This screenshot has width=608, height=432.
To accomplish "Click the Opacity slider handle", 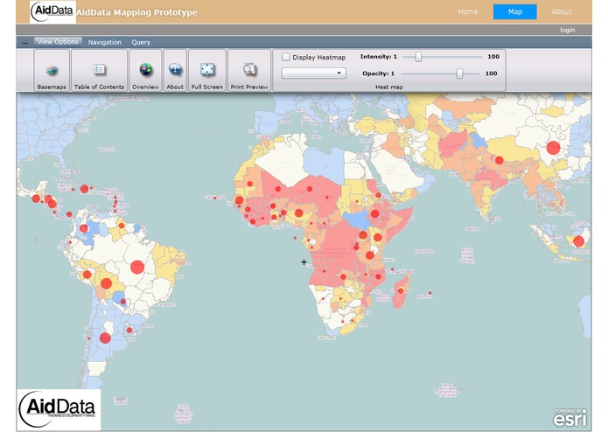I will point(459,73).
